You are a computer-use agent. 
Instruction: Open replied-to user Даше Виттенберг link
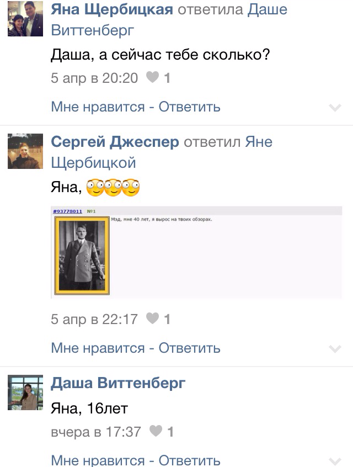click(x=169, y=20)
